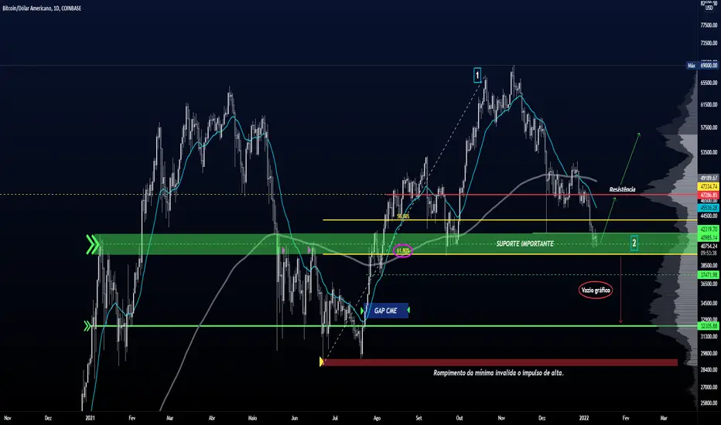Click the Jun label on time axis
This screenshot has height=425, width=721.
[x=294, y=418]
